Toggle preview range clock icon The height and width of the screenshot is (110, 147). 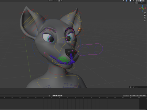[x=131, y=96]
